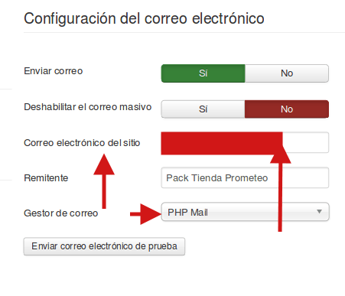345x296 pixels.
Task: Set Enviar correo to No
Action: click(x=287, y=73)
